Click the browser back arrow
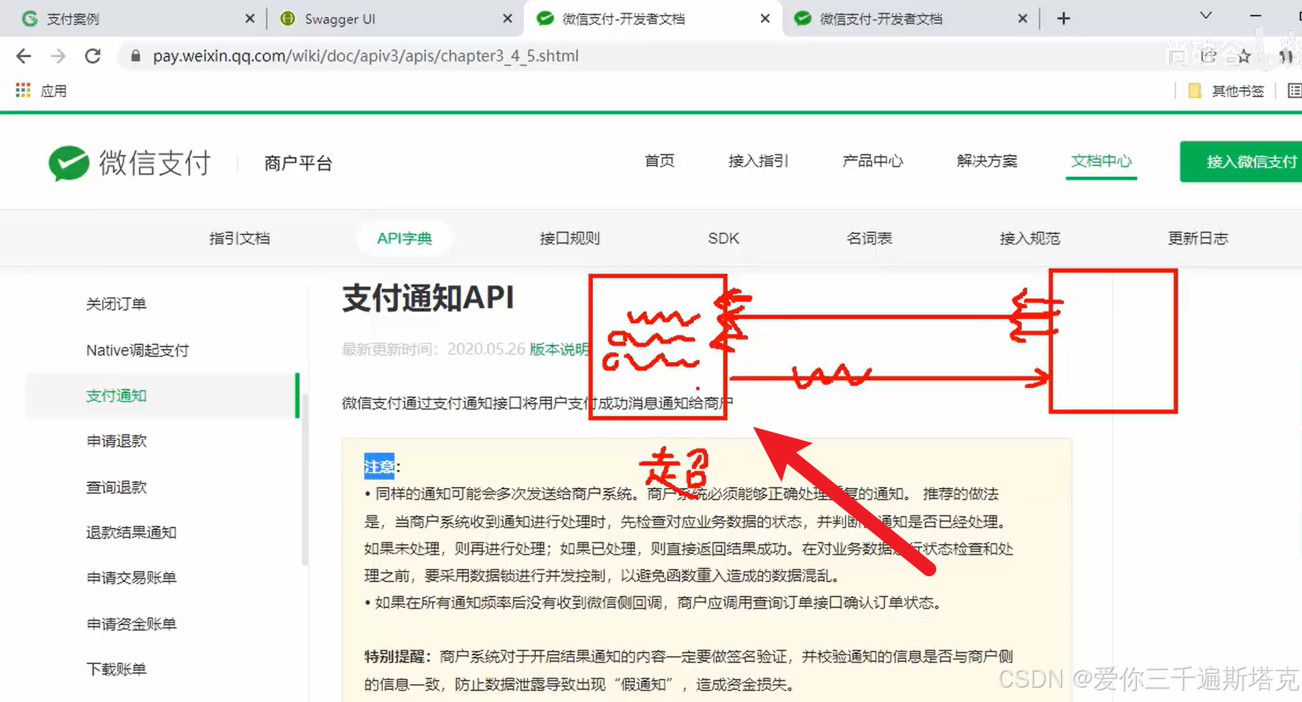 point(24,56)
